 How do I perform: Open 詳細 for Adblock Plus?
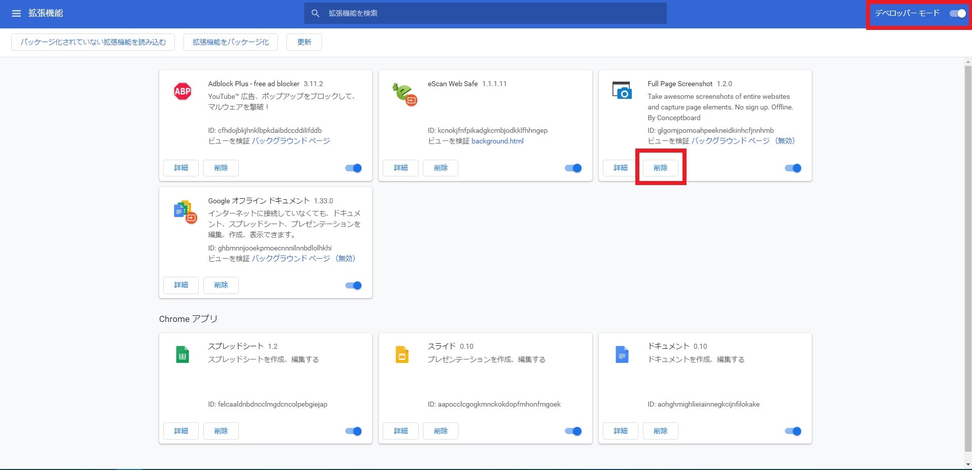click(x=181, y=168)
